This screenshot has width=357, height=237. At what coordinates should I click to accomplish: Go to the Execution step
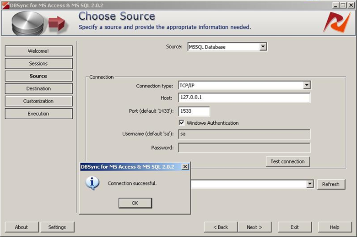(39, 114)
